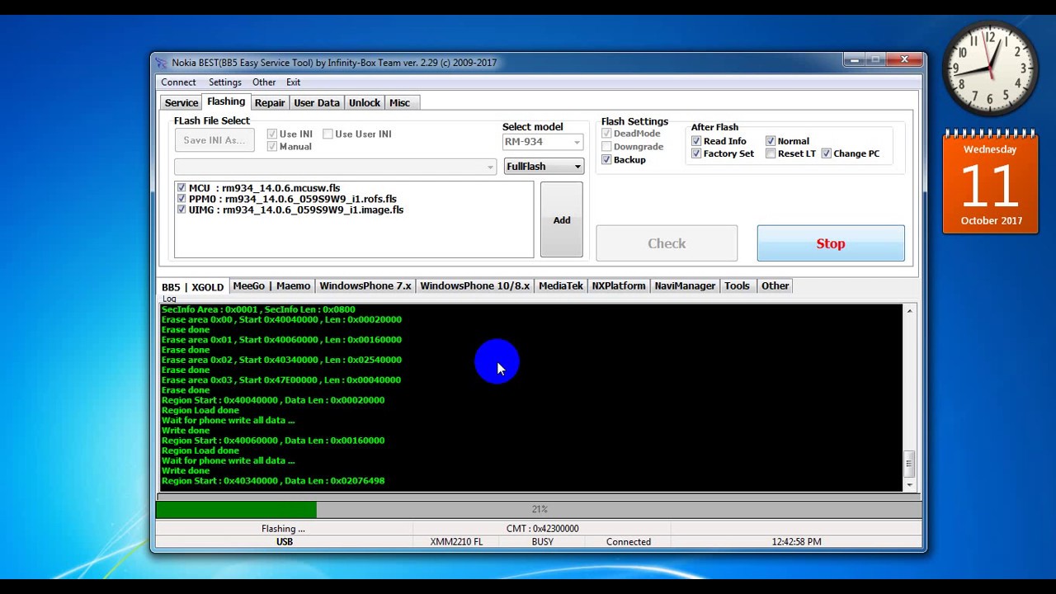Open the Settings menu

pos(224,82)
